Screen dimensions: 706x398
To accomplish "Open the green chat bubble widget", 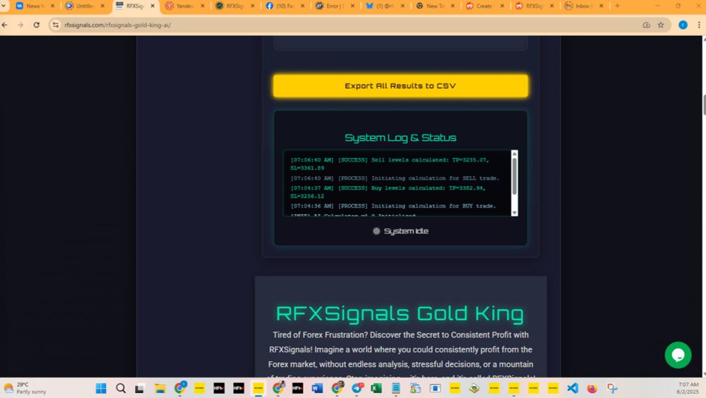I will click(678, 355).
